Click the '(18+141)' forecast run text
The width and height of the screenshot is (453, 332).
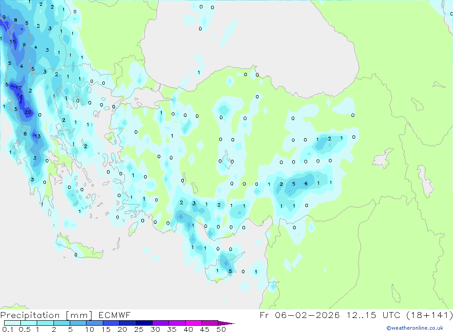(429, 315)
